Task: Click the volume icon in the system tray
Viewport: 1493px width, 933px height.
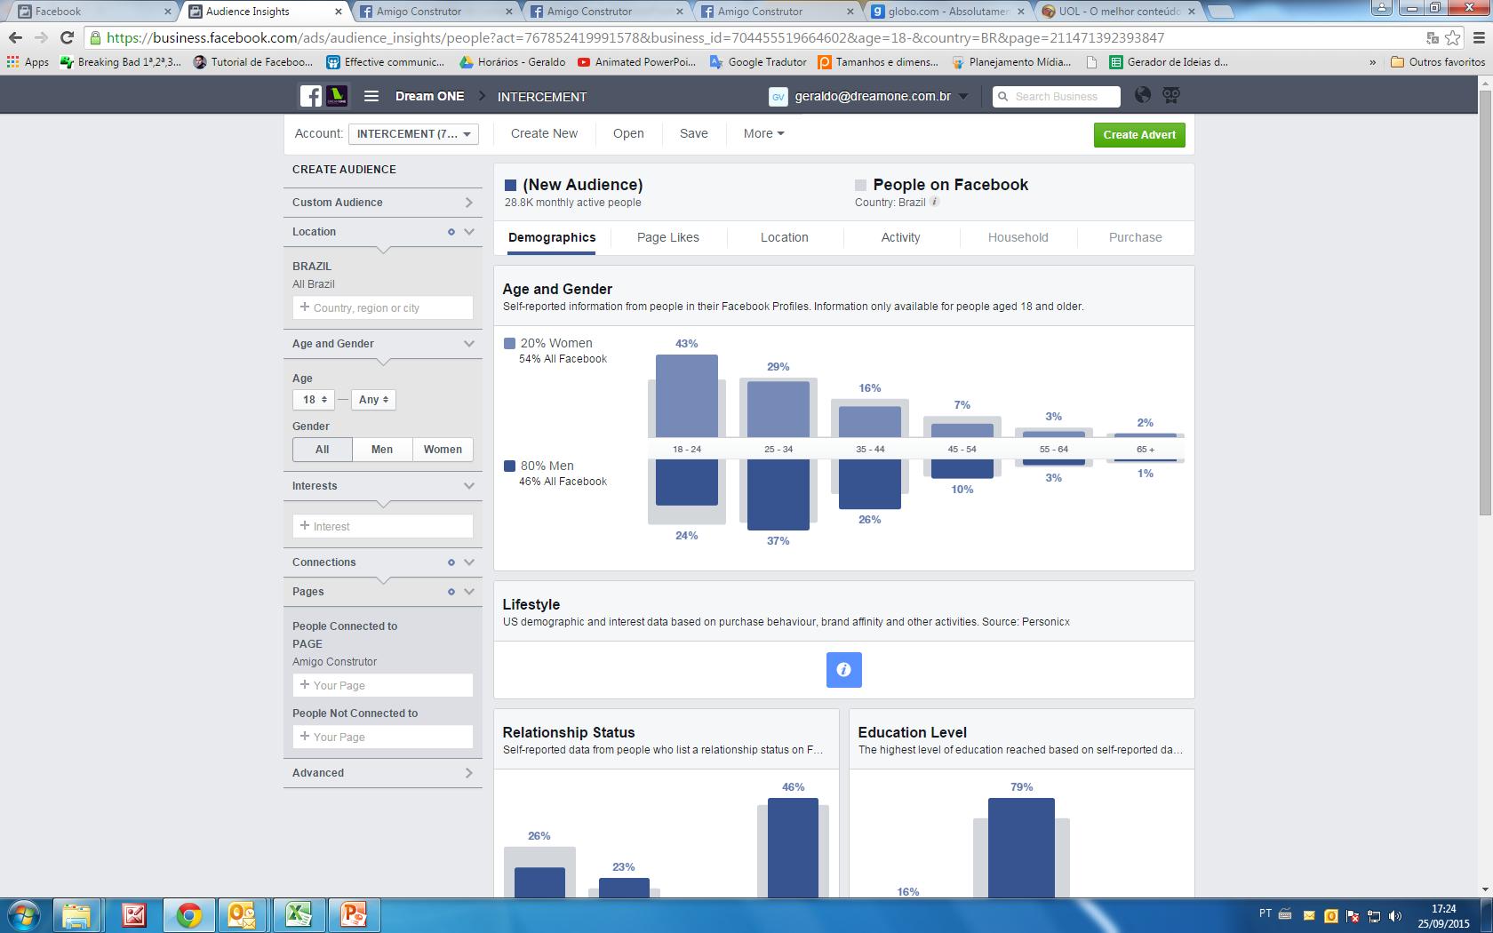Action: click(x=1395, y=916)
